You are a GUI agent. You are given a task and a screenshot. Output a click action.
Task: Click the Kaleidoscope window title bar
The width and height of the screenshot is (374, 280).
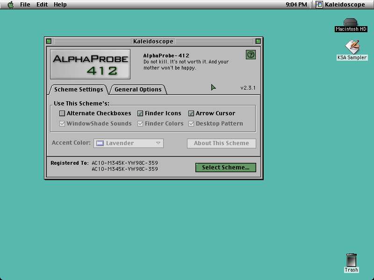(153, 41)
